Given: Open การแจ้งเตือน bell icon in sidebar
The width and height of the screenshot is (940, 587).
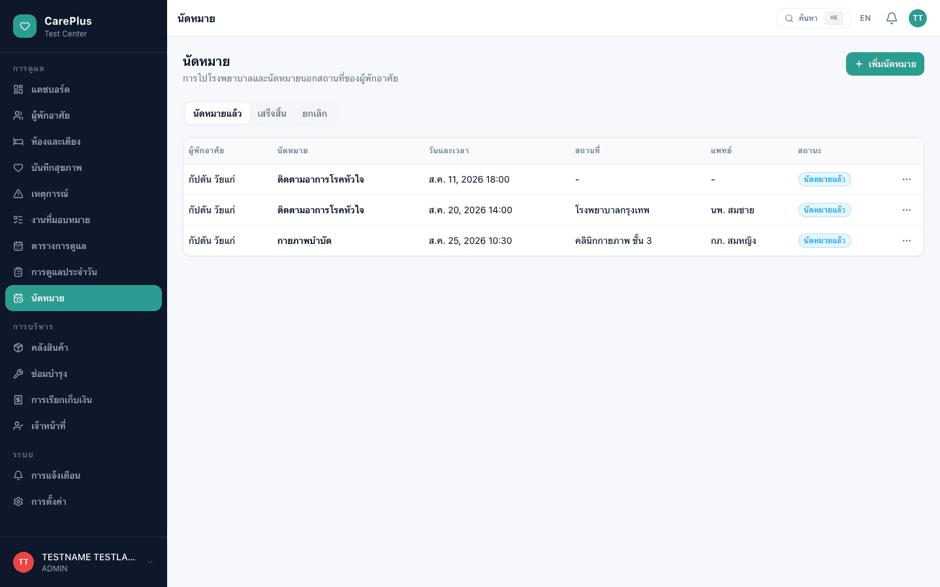Looking at the screenshot, I should click(x=18, y=475).
